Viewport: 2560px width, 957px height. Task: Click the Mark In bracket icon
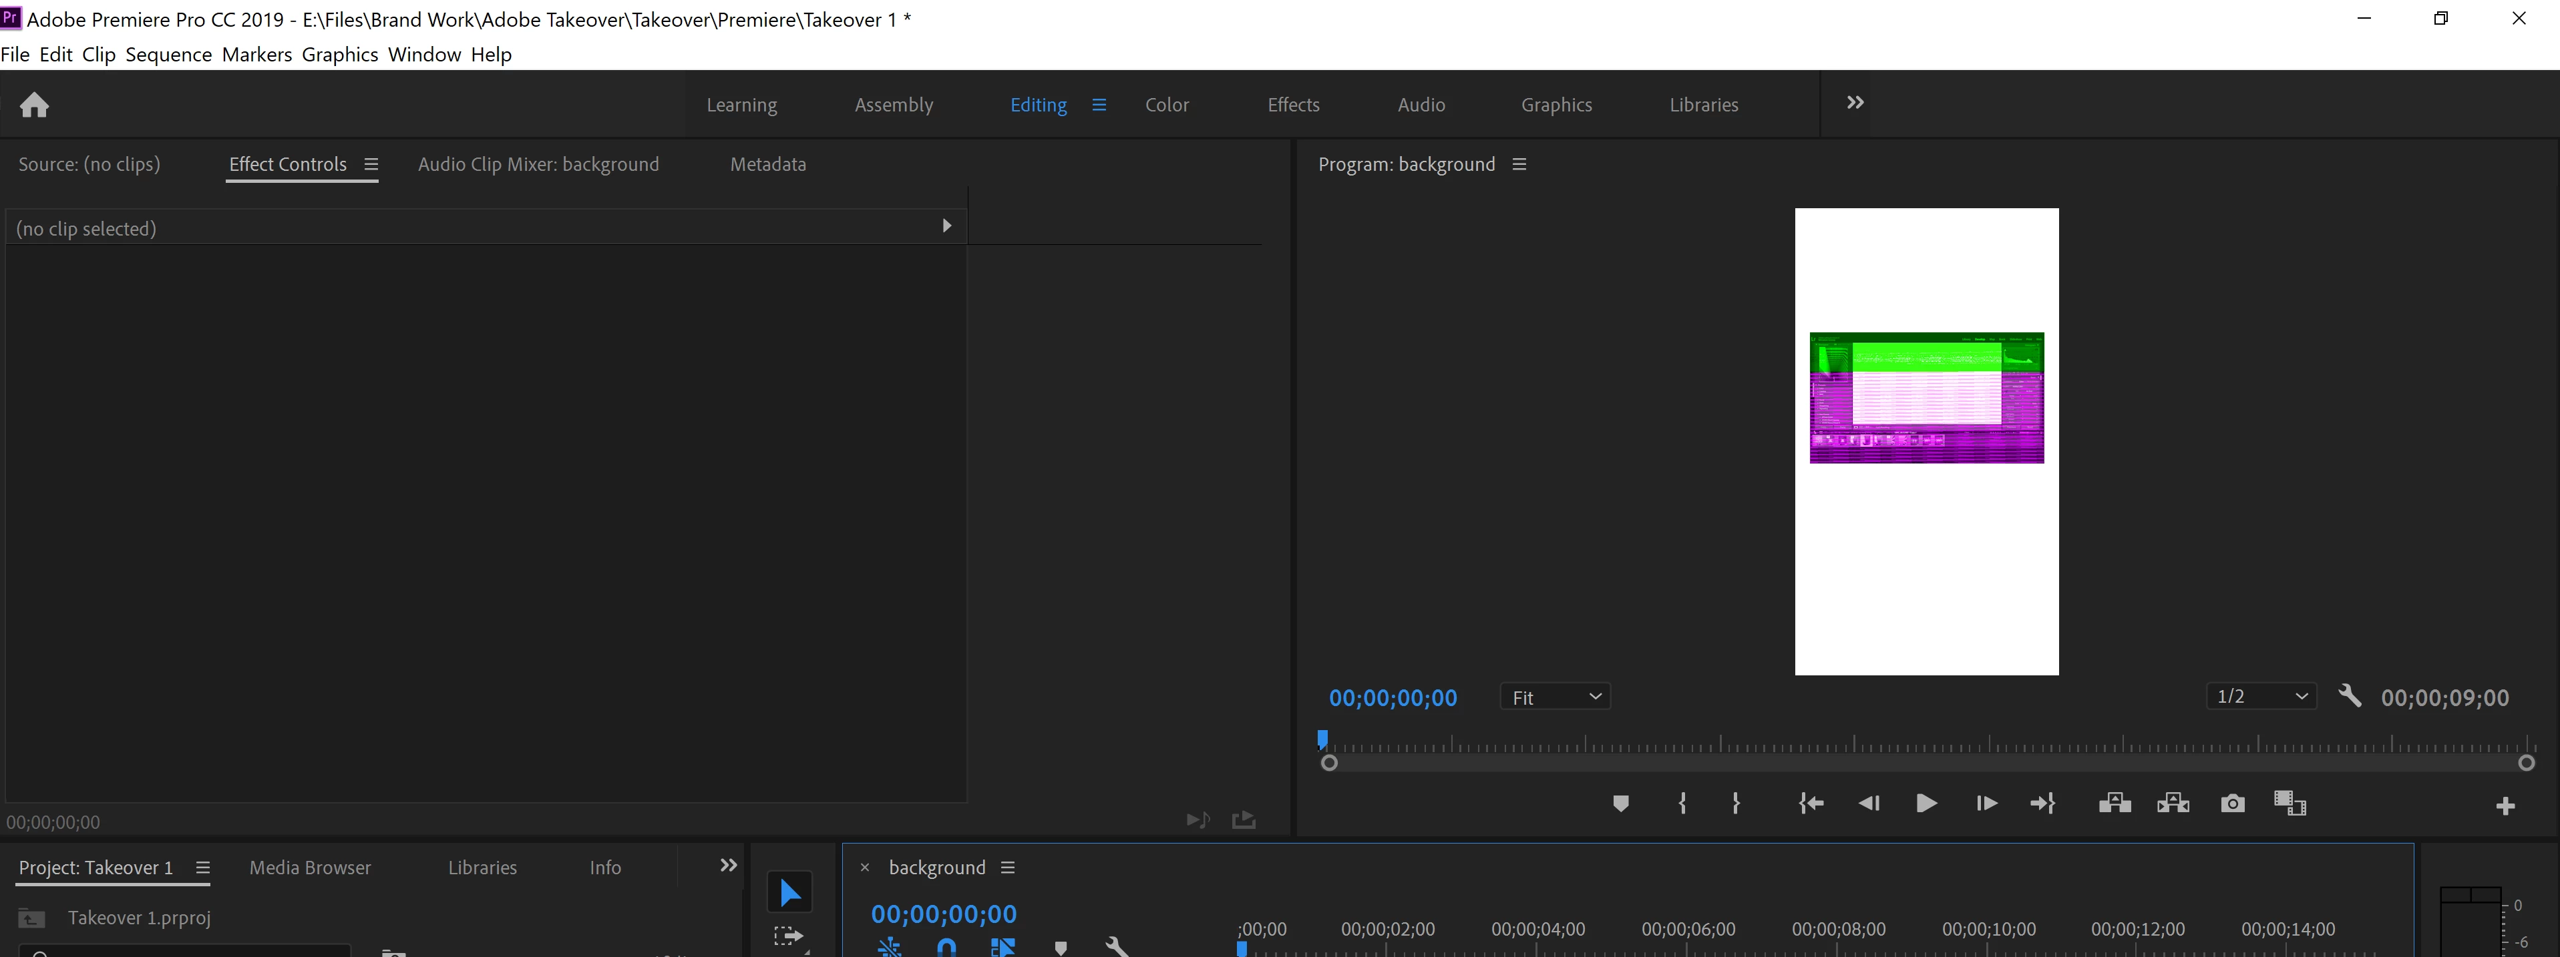pyautogui.click(x=1682, y=803)
